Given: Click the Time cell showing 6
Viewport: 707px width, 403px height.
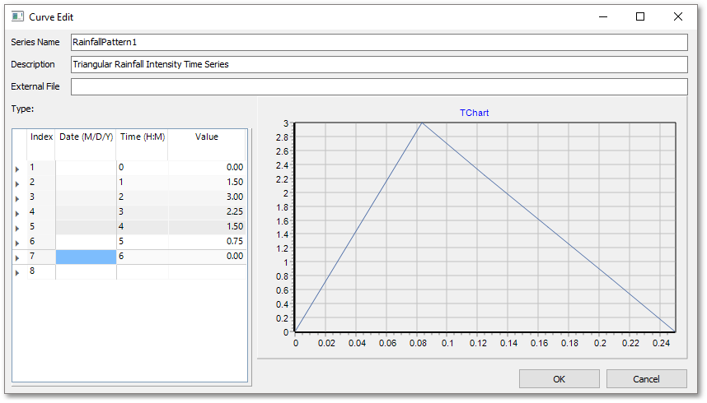Looking at the screenshot, I should [x=143, y=257].
